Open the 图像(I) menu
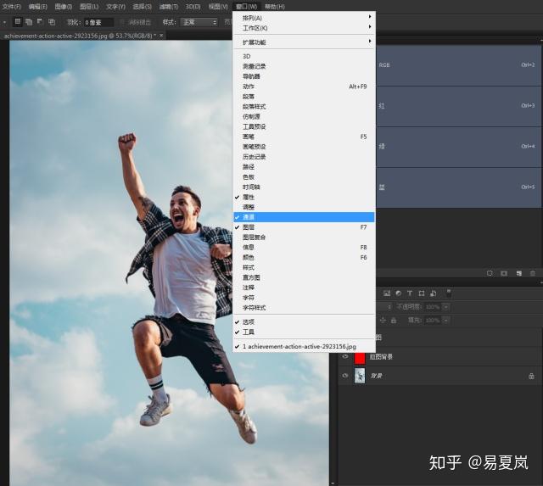 click(64, 7)
